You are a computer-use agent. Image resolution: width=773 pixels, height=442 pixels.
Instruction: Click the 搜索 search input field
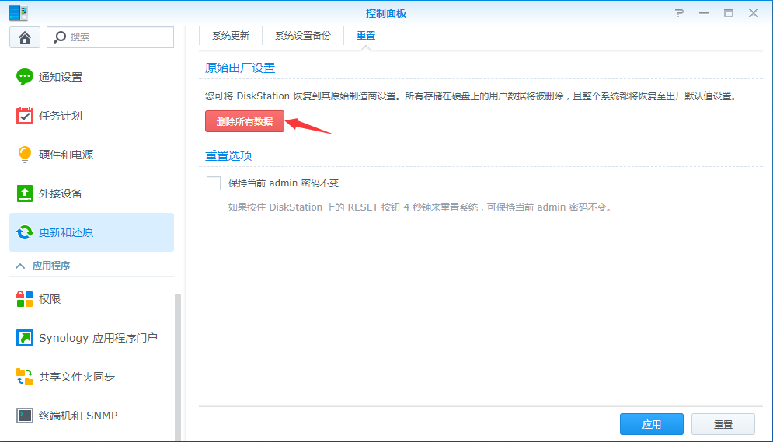pos(118,37)
